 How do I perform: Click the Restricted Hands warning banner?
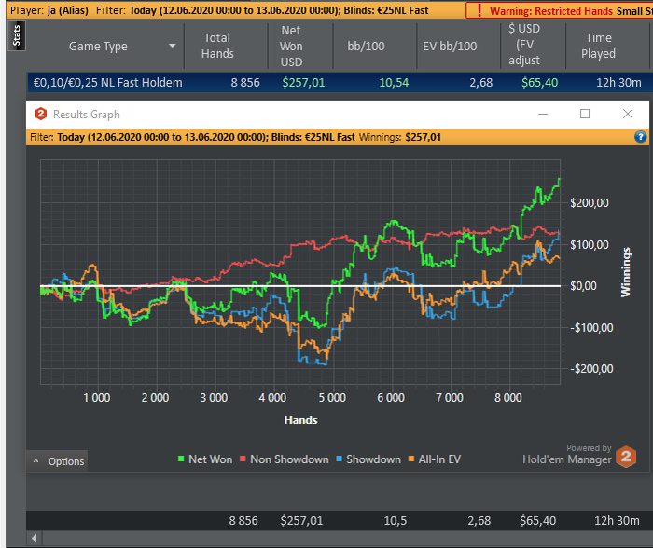(560, 11)
